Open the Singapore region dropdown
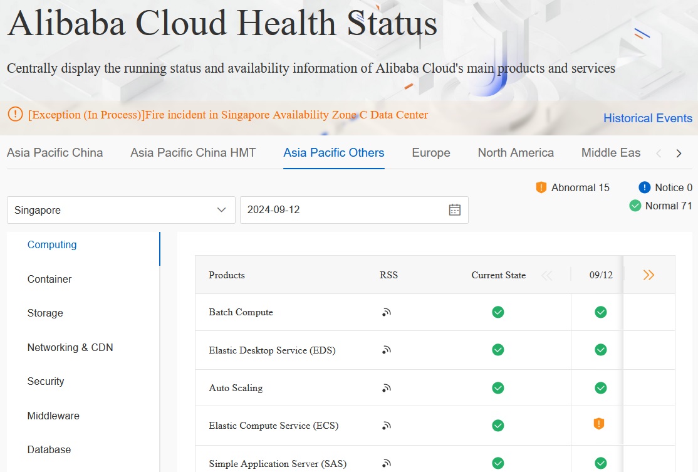The image size is (698, 472). (x=121, y=210)
